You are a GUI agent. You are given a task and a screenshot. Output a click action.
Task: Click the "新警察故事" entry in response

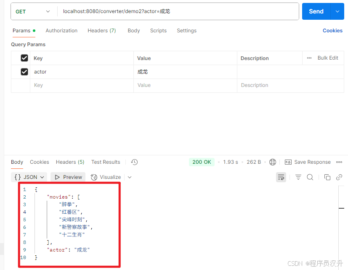74,227
